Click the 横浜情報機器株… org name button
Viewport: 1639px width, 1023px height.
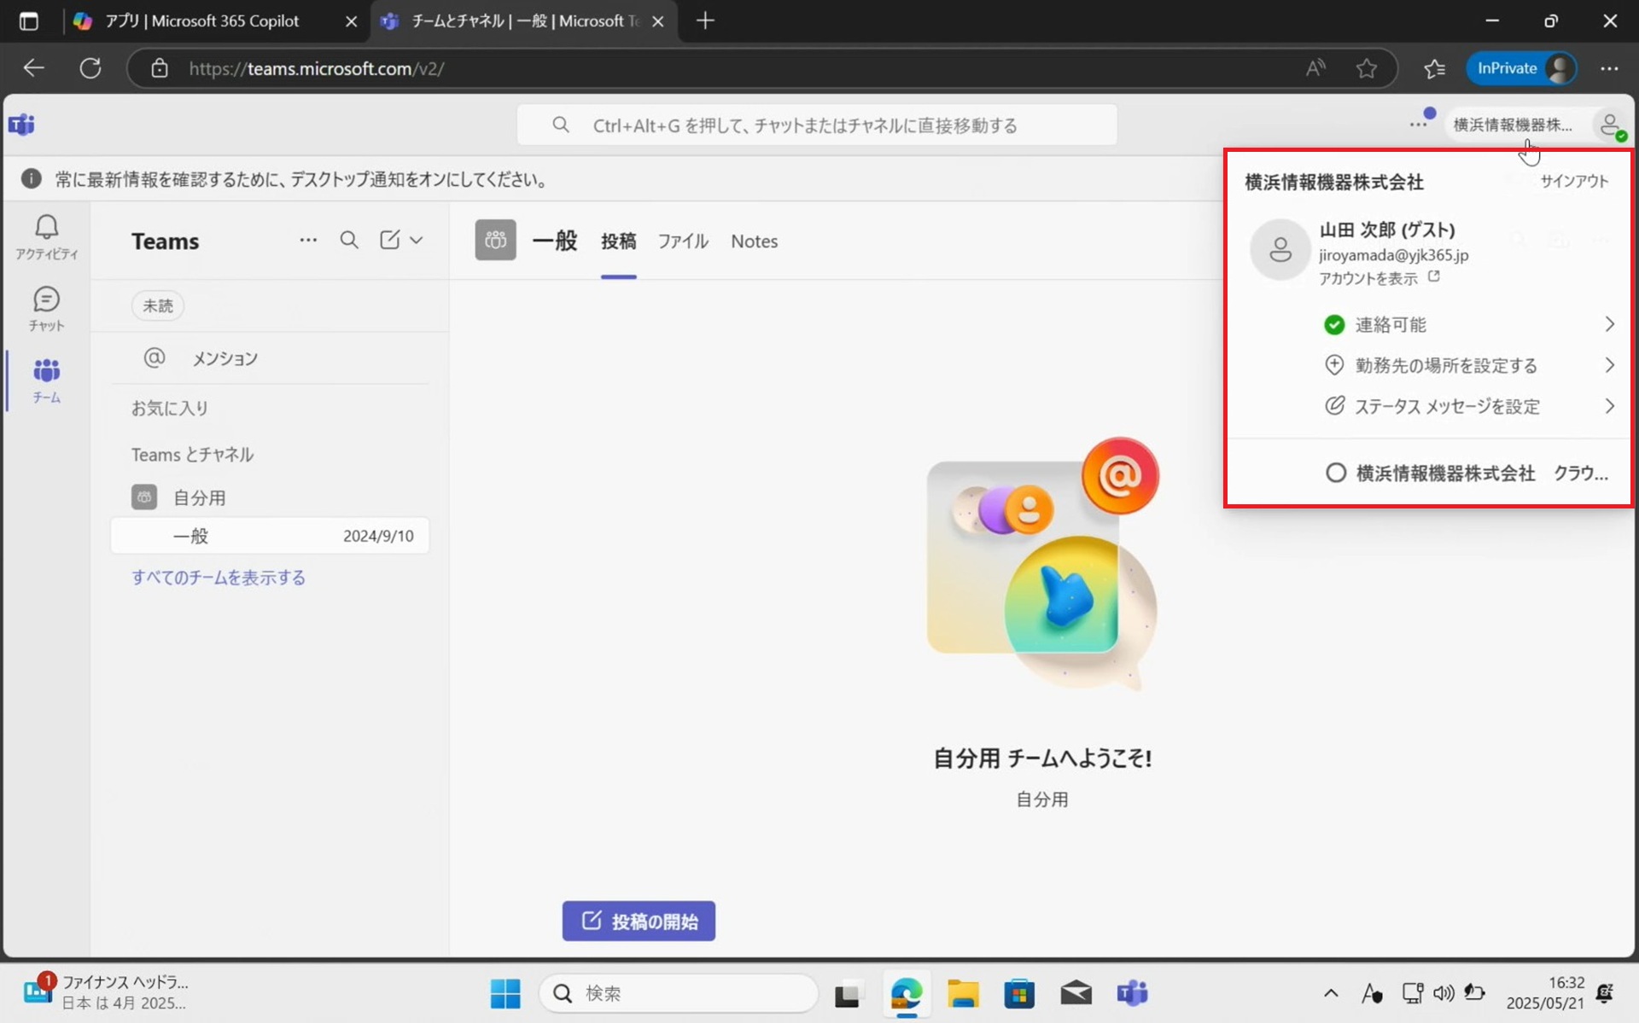[1513, 125]
